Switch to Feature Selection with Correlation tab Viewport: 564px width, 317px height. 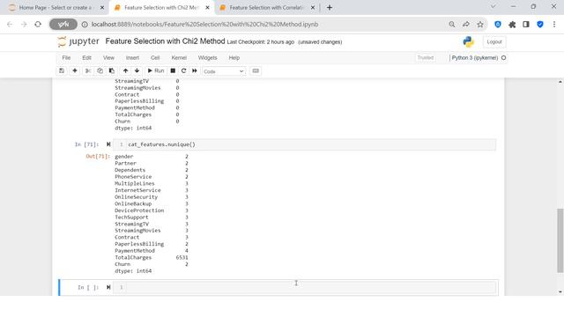click(266, 8)
